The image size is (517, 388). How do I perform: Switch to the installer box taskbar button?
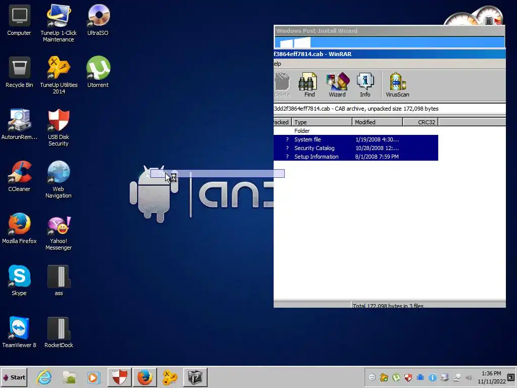(195, 377)
